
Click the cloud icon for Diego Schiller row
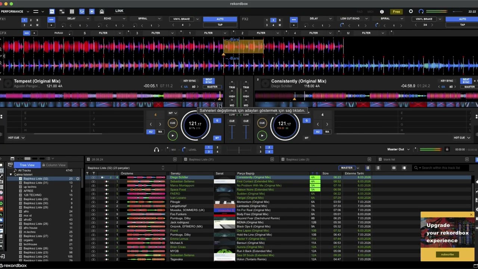point(93,177)
